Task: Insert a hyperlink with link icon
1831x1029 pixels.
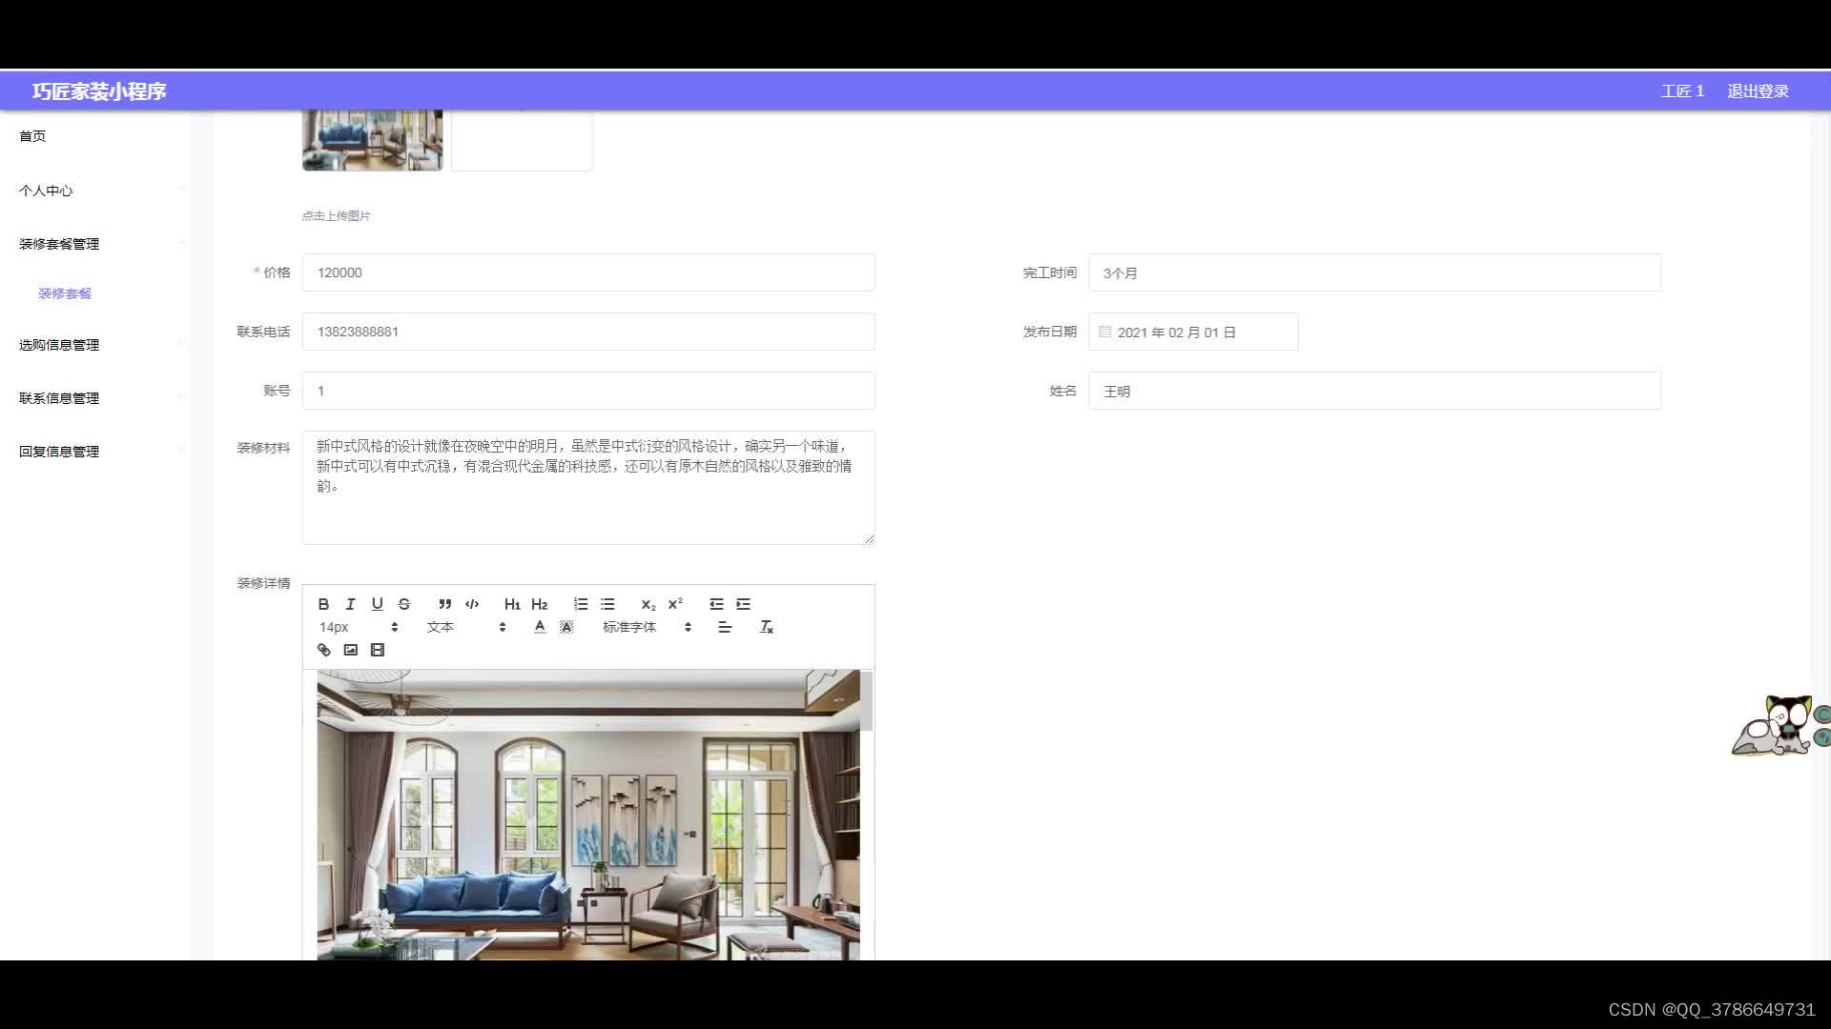Action: [x=323, y=650]
